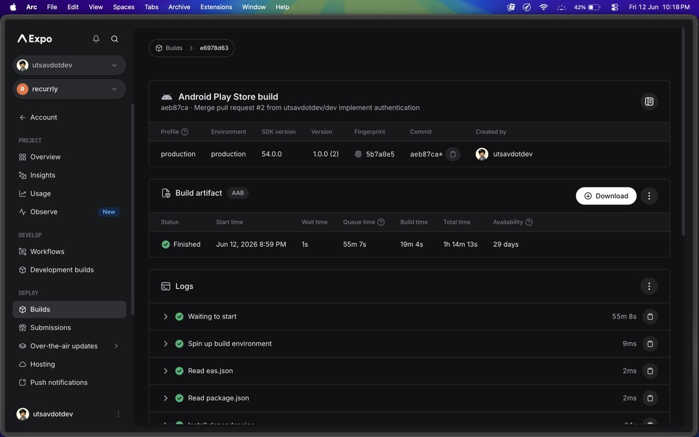
Task: Click the Builds box icon in breadcrumb
Action: pos(159,48)
